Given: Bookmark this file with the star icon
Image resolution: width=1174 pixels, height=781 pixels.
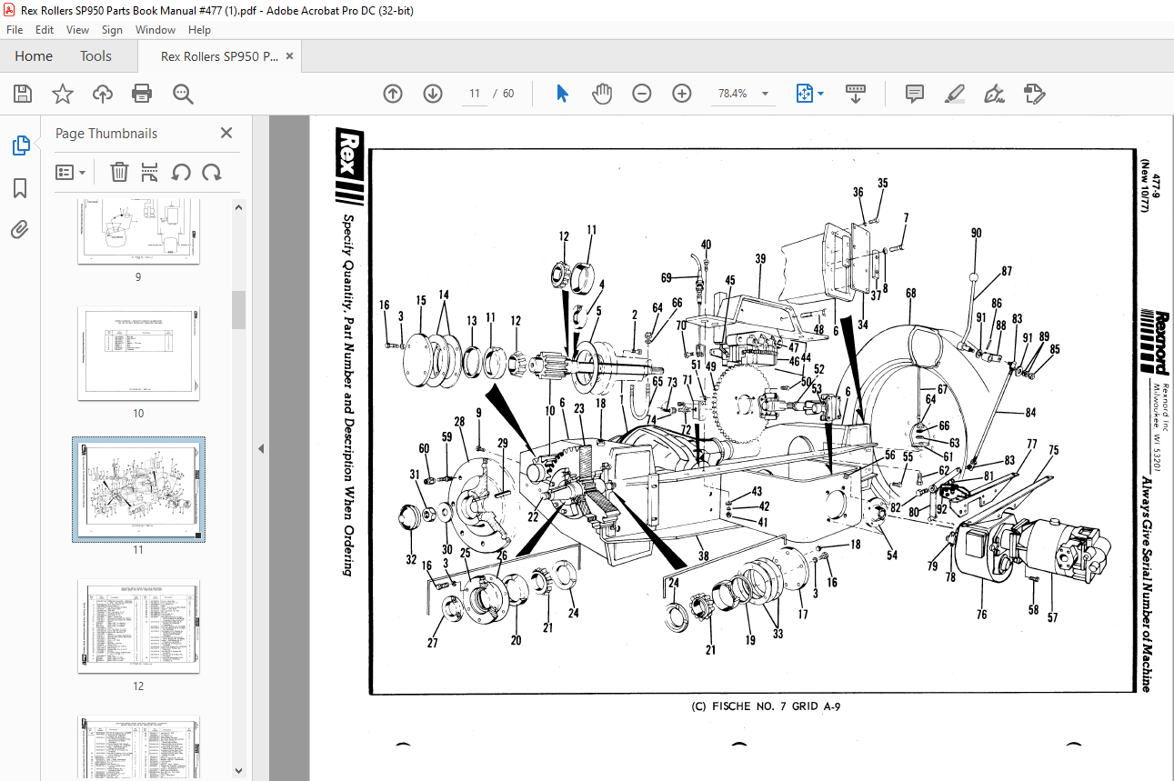Looking at the screenshot, I should [x=62, y=94].
